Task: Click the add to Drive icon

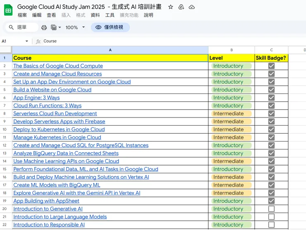Action: click(x=181, y=7)
